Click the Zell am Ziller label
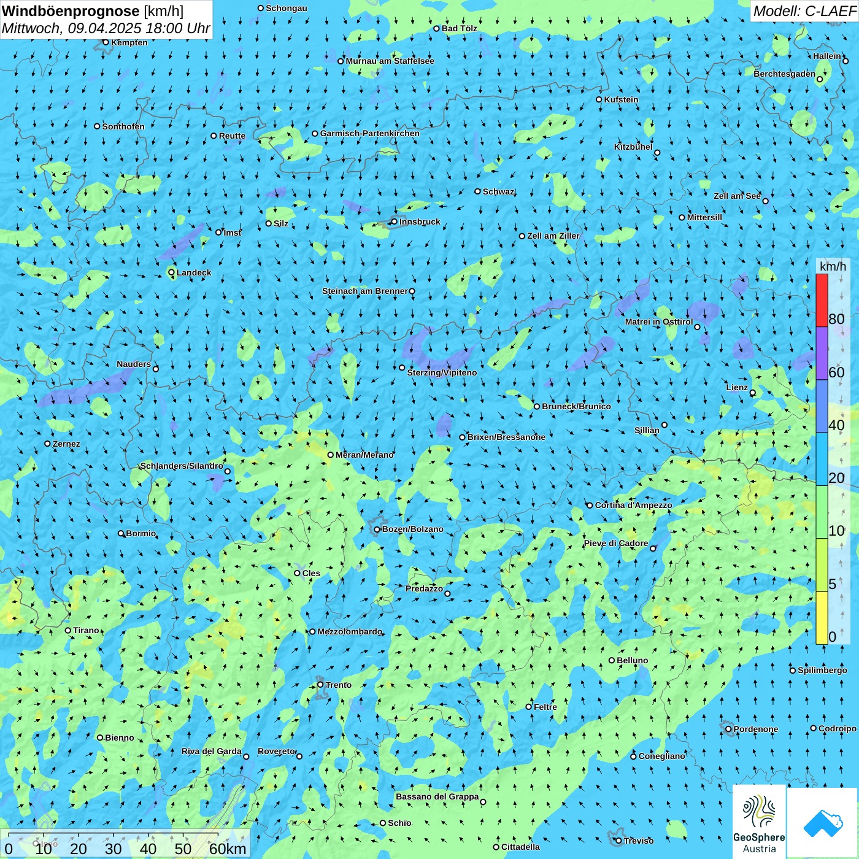Screen dimensions: 859x859 click(553, 236)
